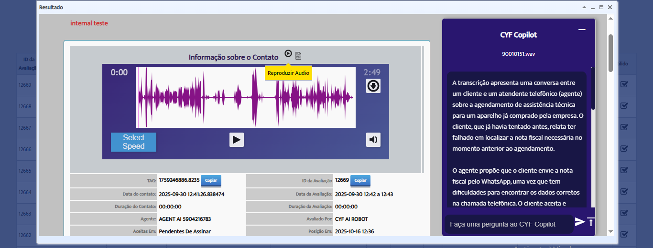653x248 pixels.
Task: Click the down arrow of the Resultado scrollbar
Action: [x=610, y=231]
